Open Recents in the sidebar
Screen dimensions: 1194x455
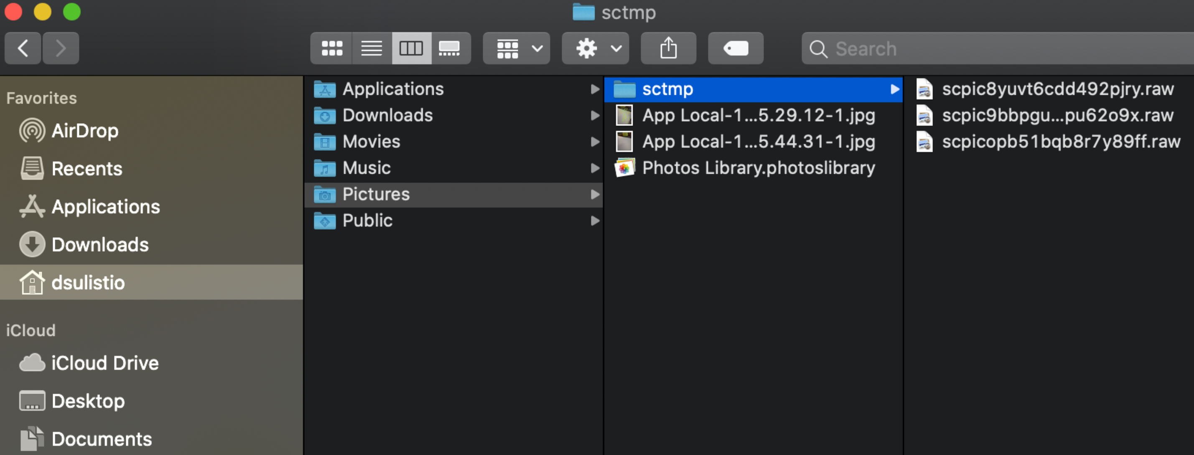pos(151,169)
